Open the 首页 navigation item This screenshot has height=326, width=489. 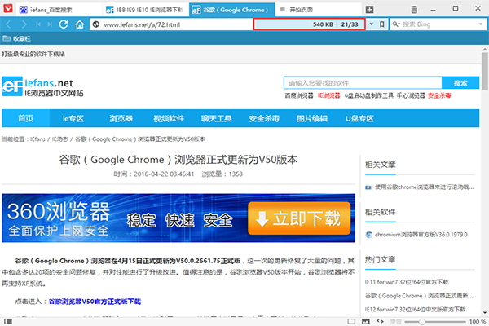(25, 118)
